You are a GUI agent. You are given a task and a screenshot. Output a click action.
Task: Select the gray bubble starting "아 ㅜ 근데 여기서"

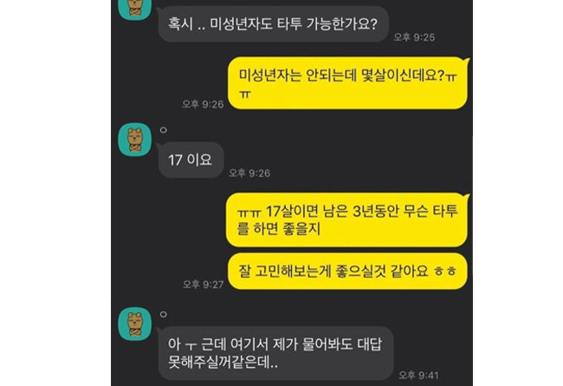[275, 353]
